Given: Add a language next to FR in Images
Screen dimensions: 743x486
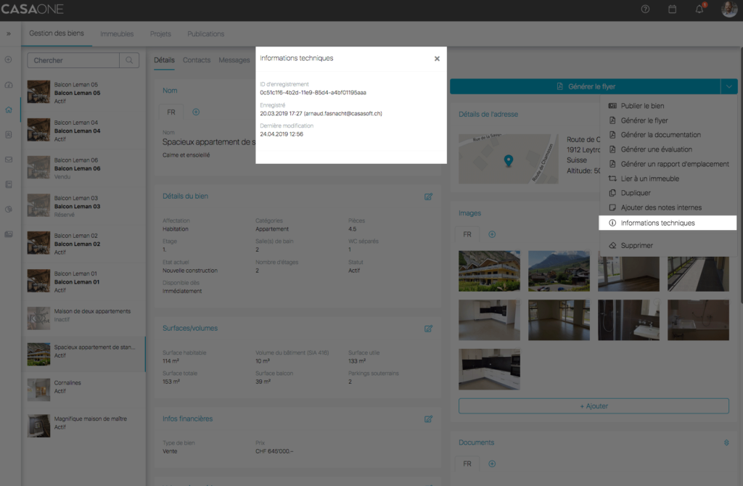Looking at the screenshot, I should [492, 234].
